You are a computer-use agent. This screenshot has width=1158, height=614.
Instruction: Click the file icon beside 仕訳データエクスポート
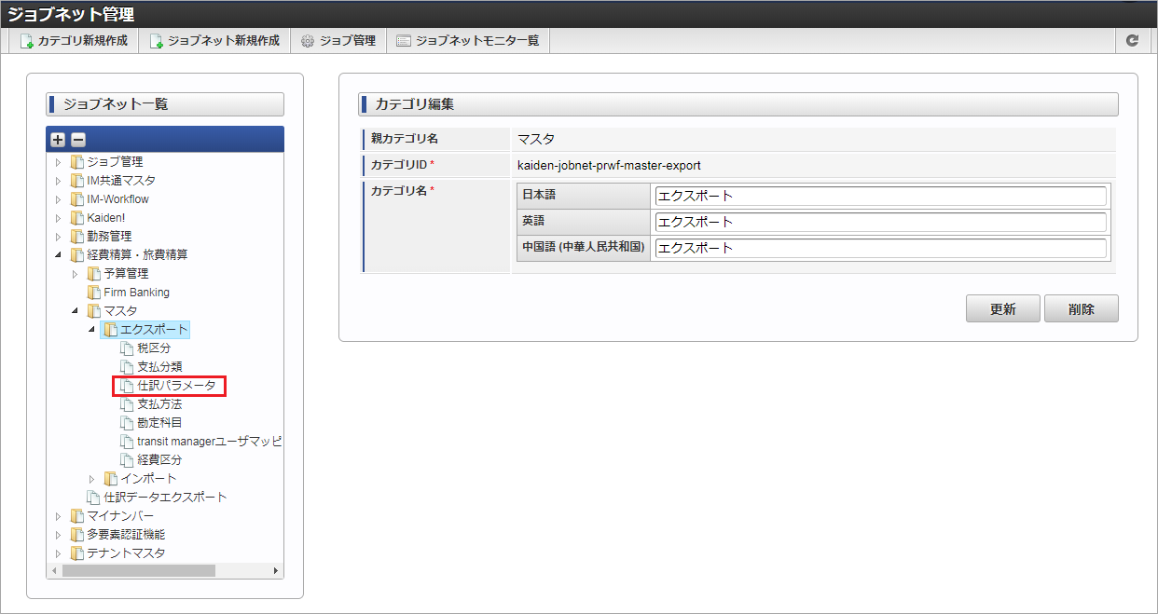pyautogui.click(x=93, y=498)
